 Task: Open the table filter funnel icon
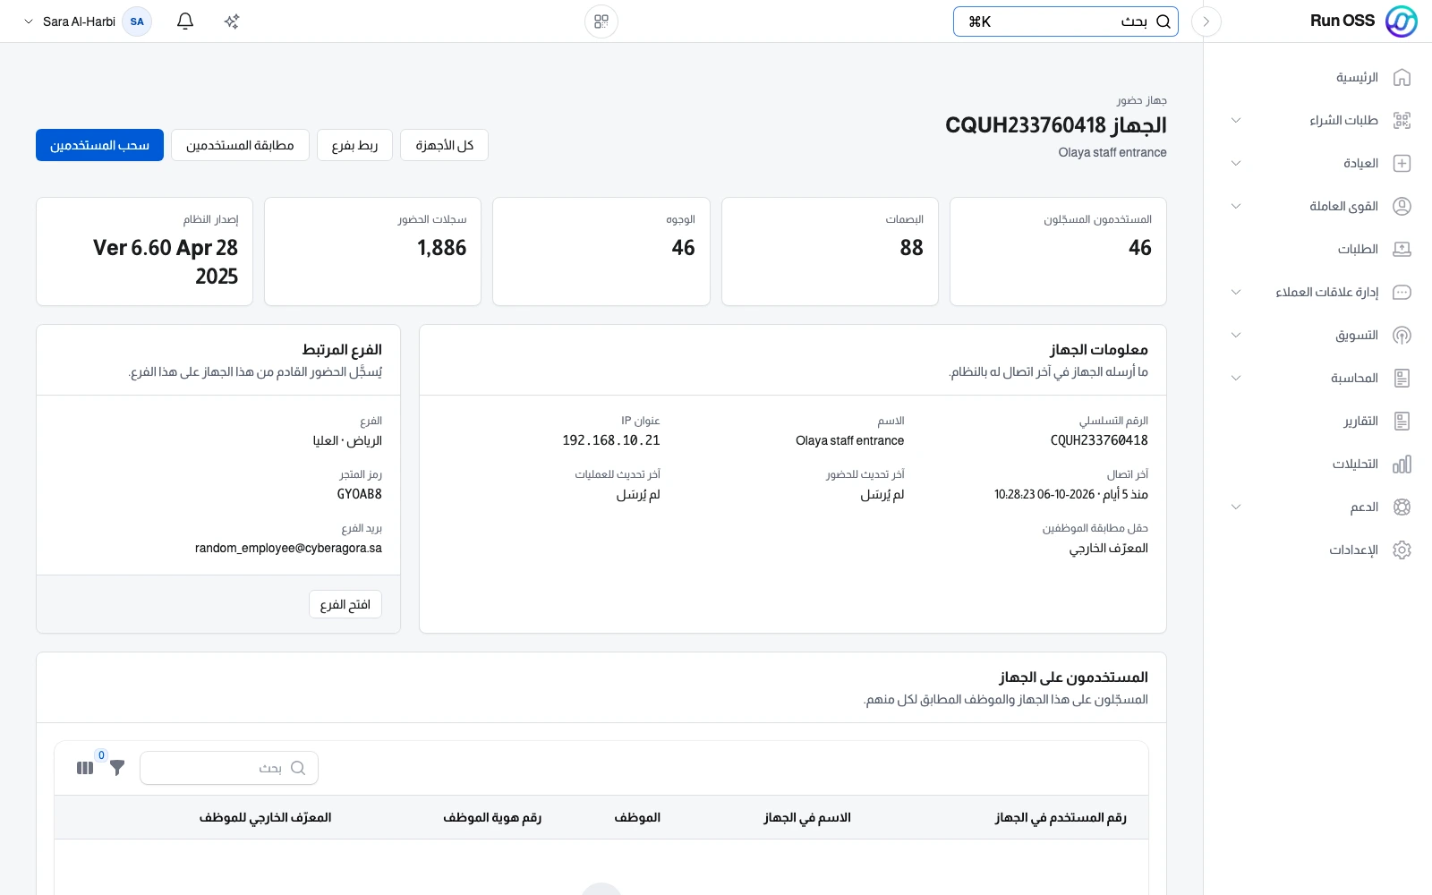click(117, 768)
